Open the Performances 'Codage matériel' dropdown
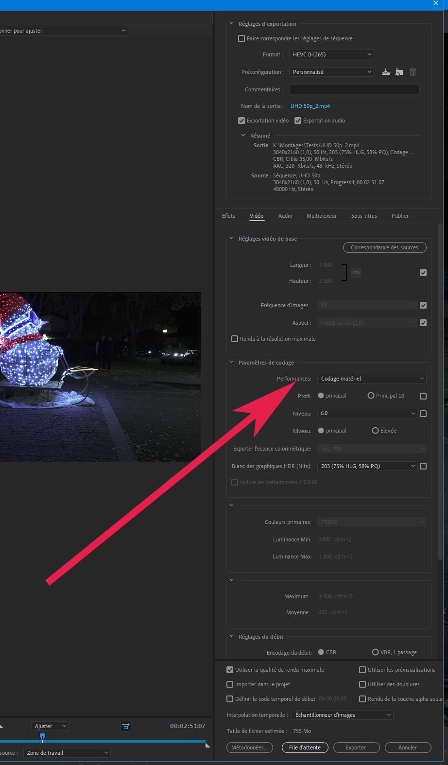The image size is (448, 765). [372, 379]
